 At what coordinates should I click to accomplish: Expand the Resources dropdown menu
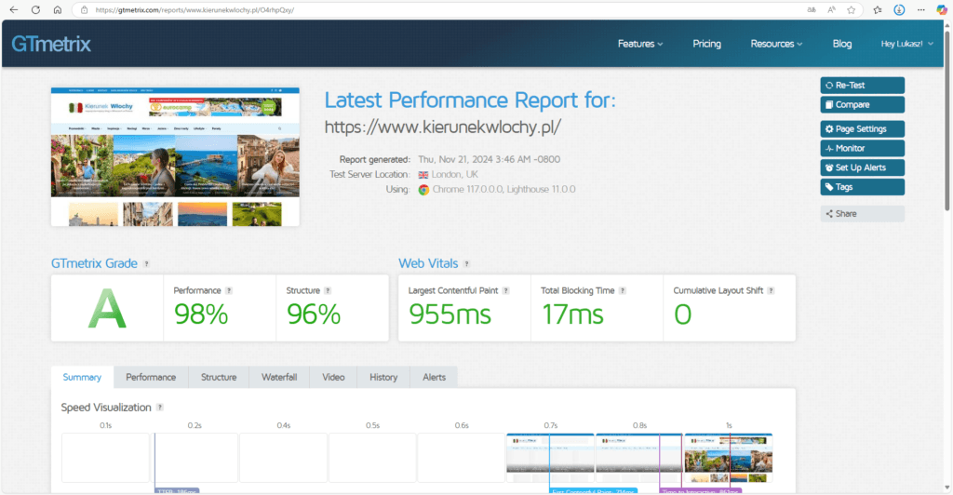tap(776, 44)
